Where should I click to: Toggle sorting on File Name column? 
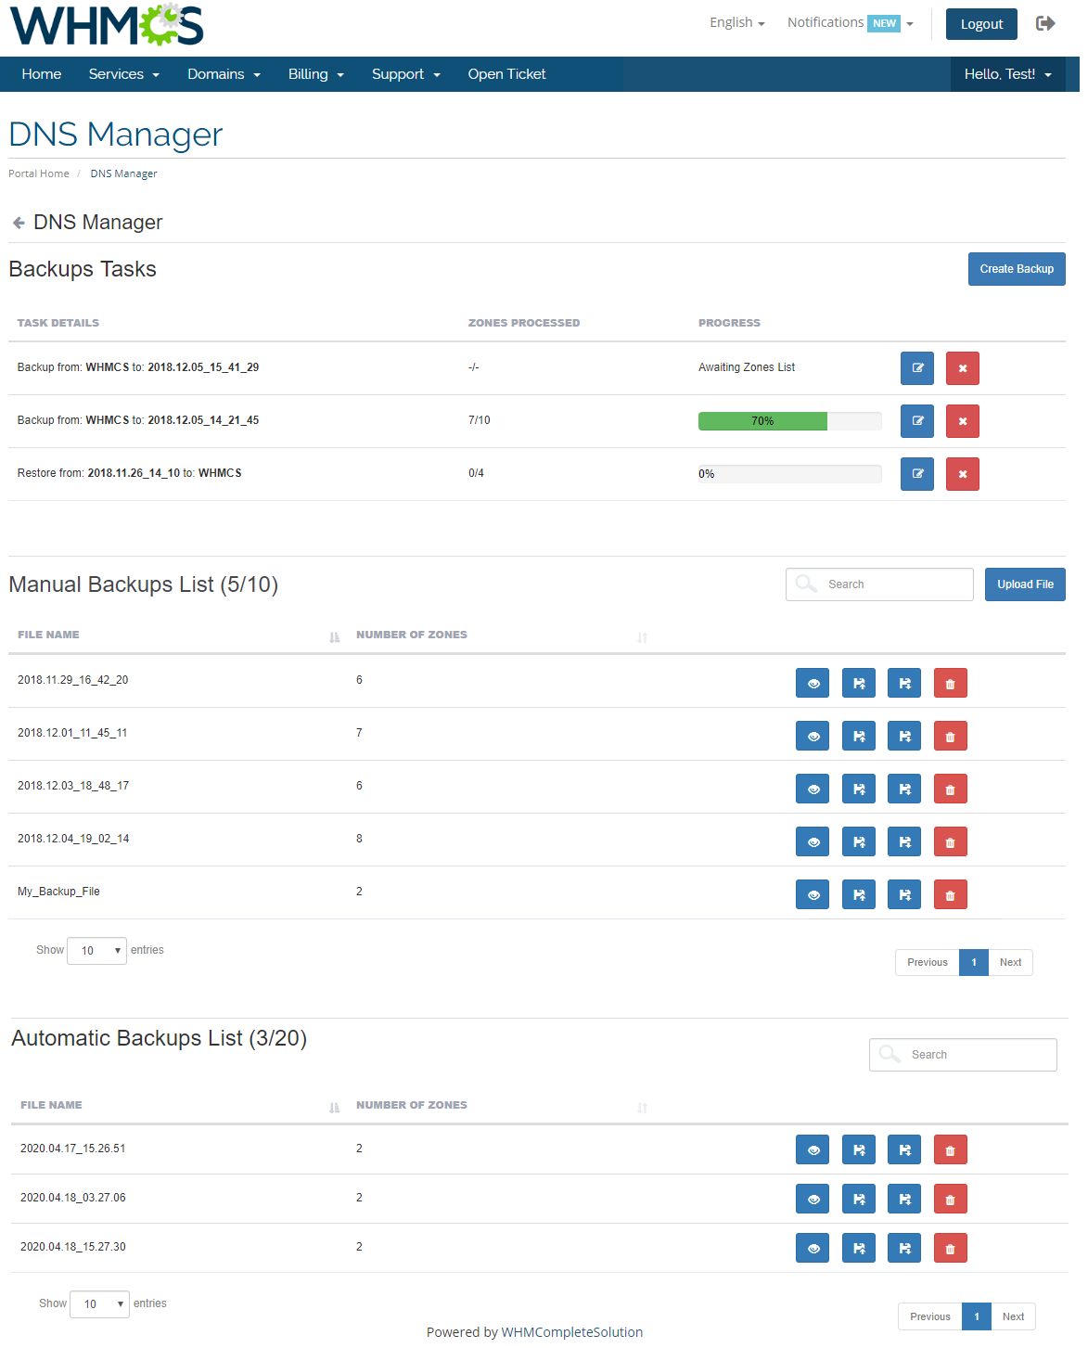click(x=333, y=637)
